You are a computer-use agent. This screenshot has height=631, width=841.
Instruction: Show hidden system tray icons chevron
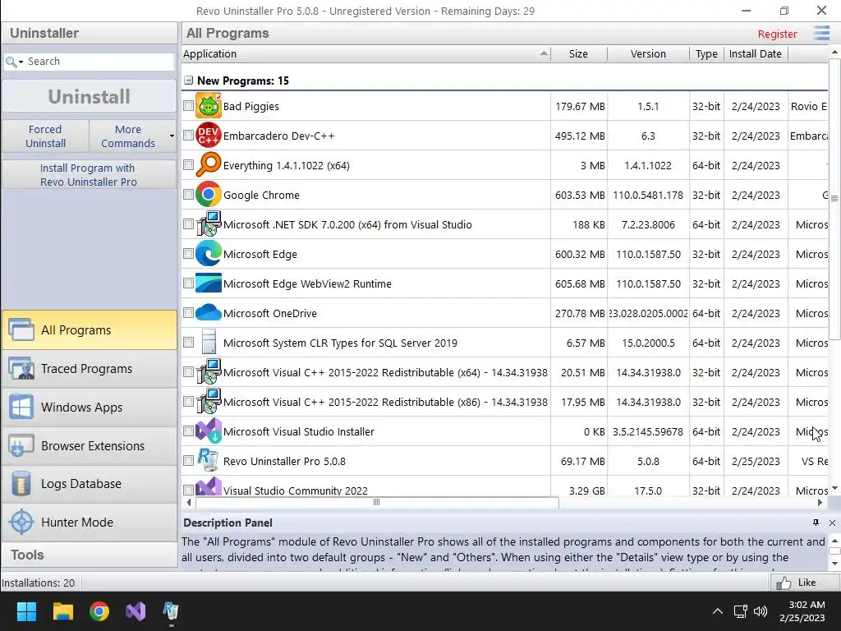pos(717,611)
